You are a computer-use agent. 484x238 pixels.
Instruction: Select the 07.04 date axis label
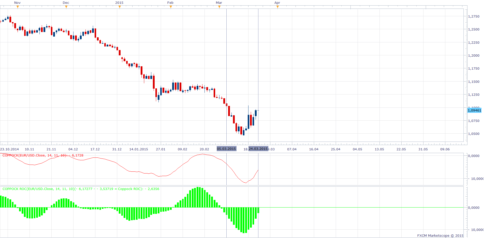click(x=292, y=149)
